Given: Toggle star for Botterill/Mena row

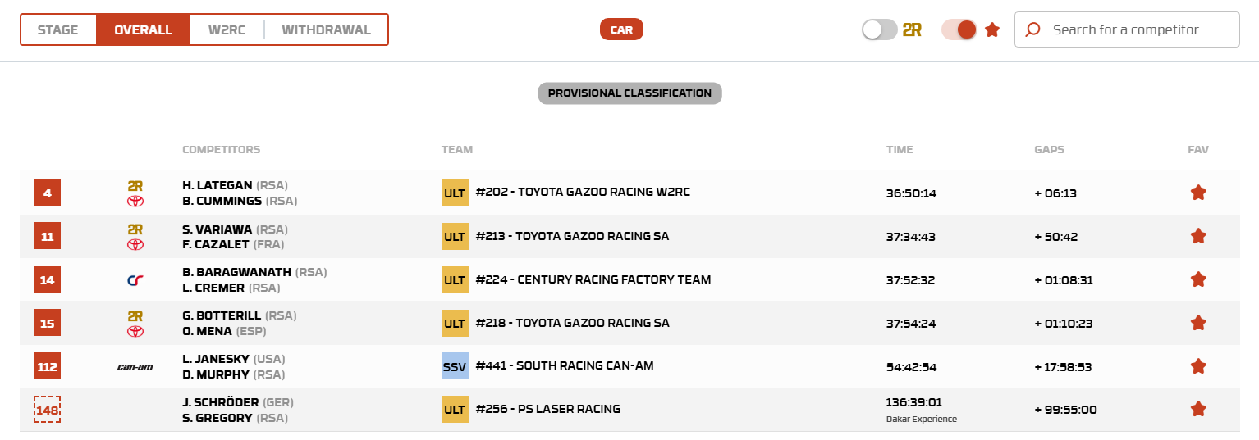Looking at the screenshot, I should (x=1198, y=323).
